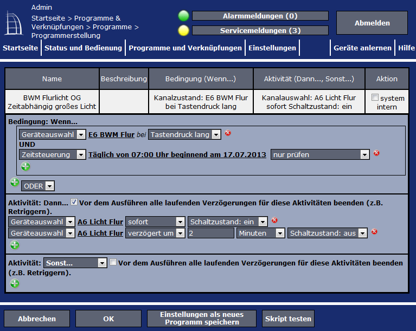This screenshot has width=416, height=331.
Task: Open the ODER operator dropdown
Action: click(x=38, y=186)
